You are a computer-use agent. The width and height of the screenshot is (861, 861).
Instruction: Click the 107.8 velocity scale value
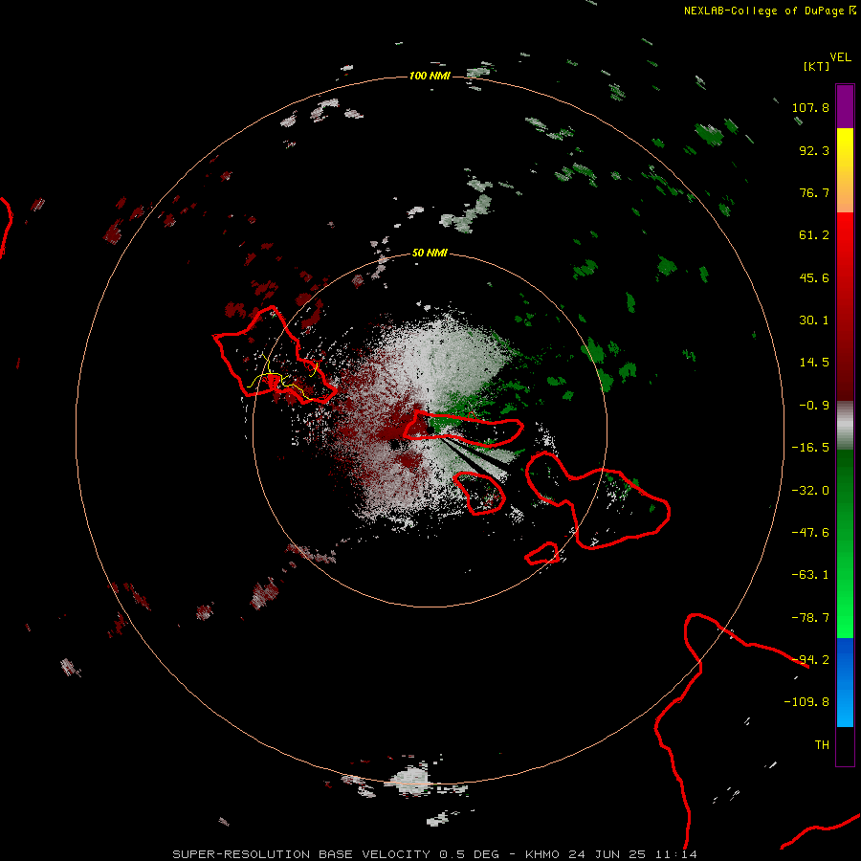(x=810, y=107)
